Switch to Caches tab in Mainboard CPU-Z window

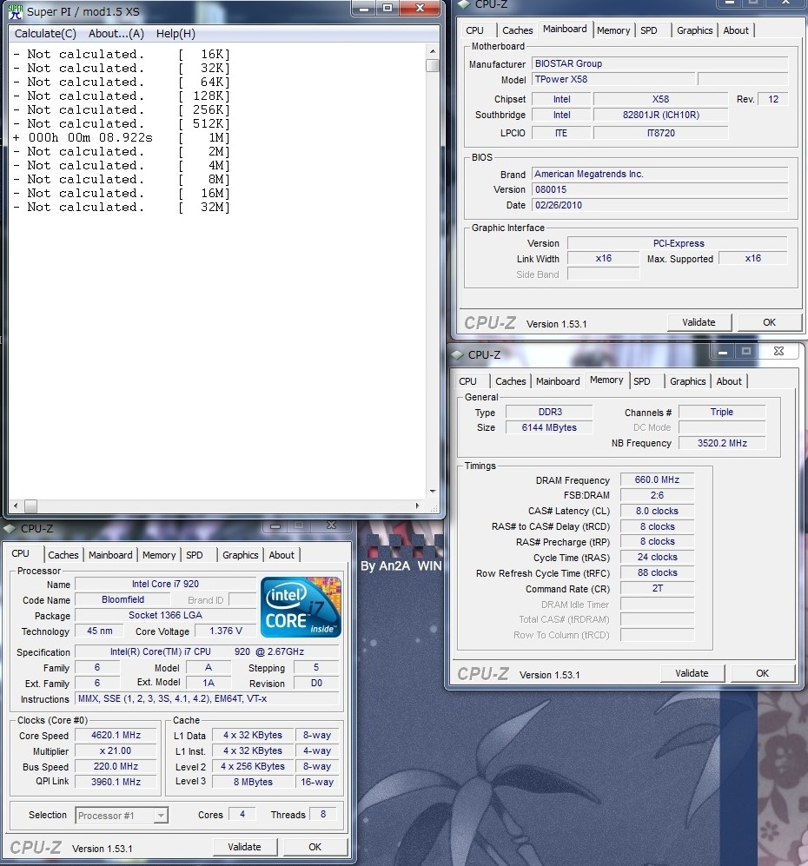(518, 30)
